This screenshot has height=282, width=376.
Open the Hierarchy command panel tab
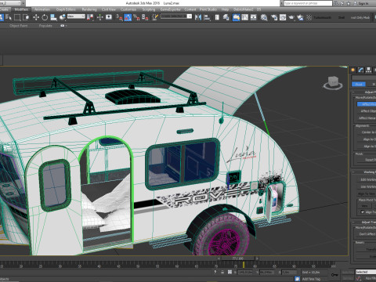[x=368, y=70]
